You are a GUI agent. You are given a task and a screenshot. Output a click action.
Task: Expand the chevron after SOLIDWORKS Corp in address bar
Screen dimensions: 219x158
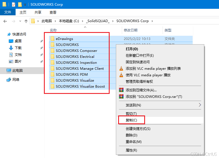[x=152, y=21]
